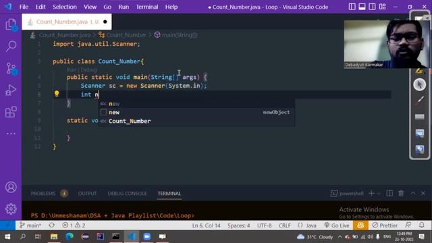Viewport: 432px width, 243px height.
Task: Open the Run and Debug view
Action: pyautogui.click(x=11, y=90)
